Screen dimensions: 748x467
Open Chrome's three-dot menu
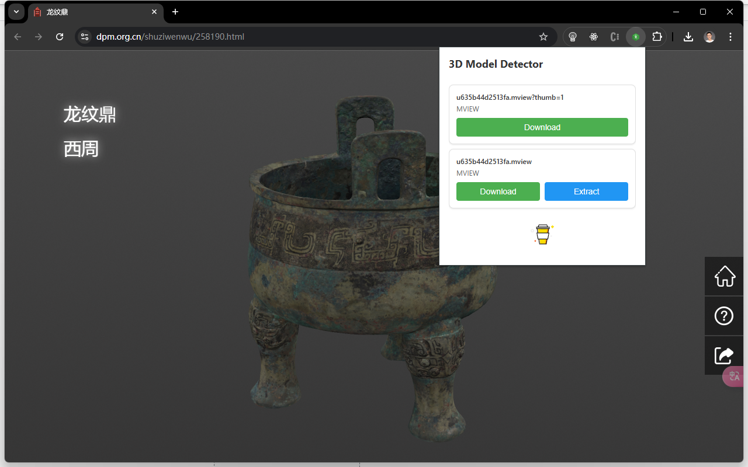tap(730, 36)
